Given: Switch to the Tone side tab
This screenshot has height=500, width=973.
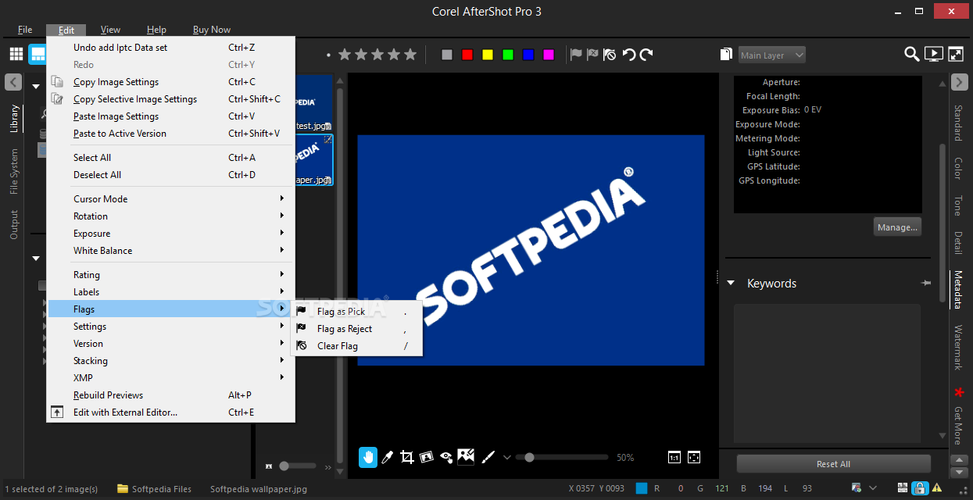Looking at the screenshot, I should click(x=959, y=205).
